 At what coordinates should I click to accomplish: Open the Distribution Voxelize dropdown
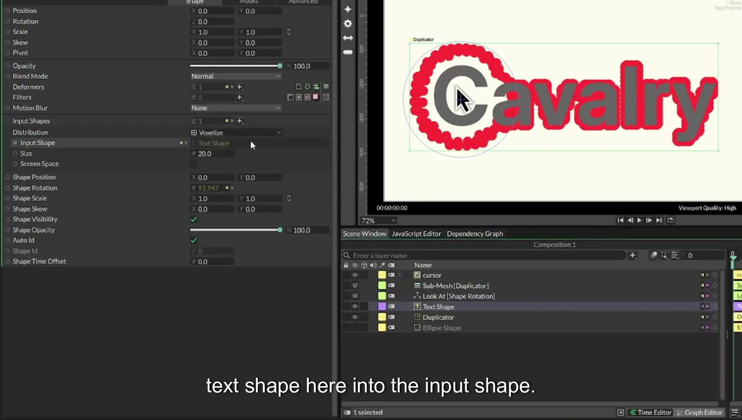click(x=236, y=132)
